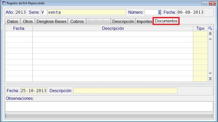This screenshot has width=218, height=122.
Task: Open the Datos tab
Action: tap(12, 21)
